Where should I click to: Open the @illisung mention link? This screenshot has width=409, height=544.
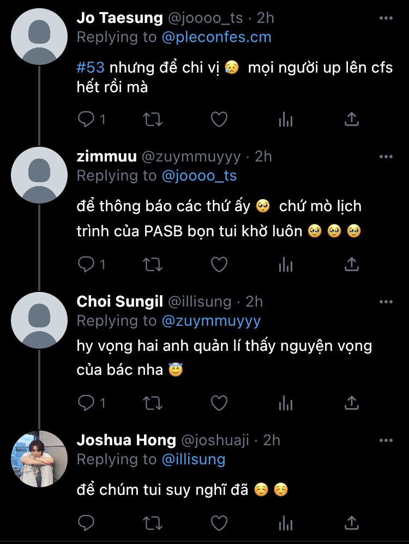click(194, 459)
